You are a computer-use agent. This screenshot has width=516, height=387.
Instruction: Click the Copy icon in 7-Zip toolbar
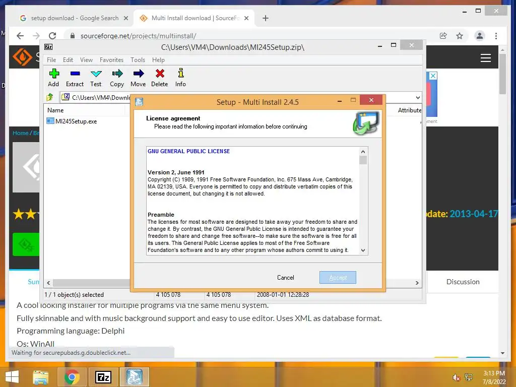(117, 74)
